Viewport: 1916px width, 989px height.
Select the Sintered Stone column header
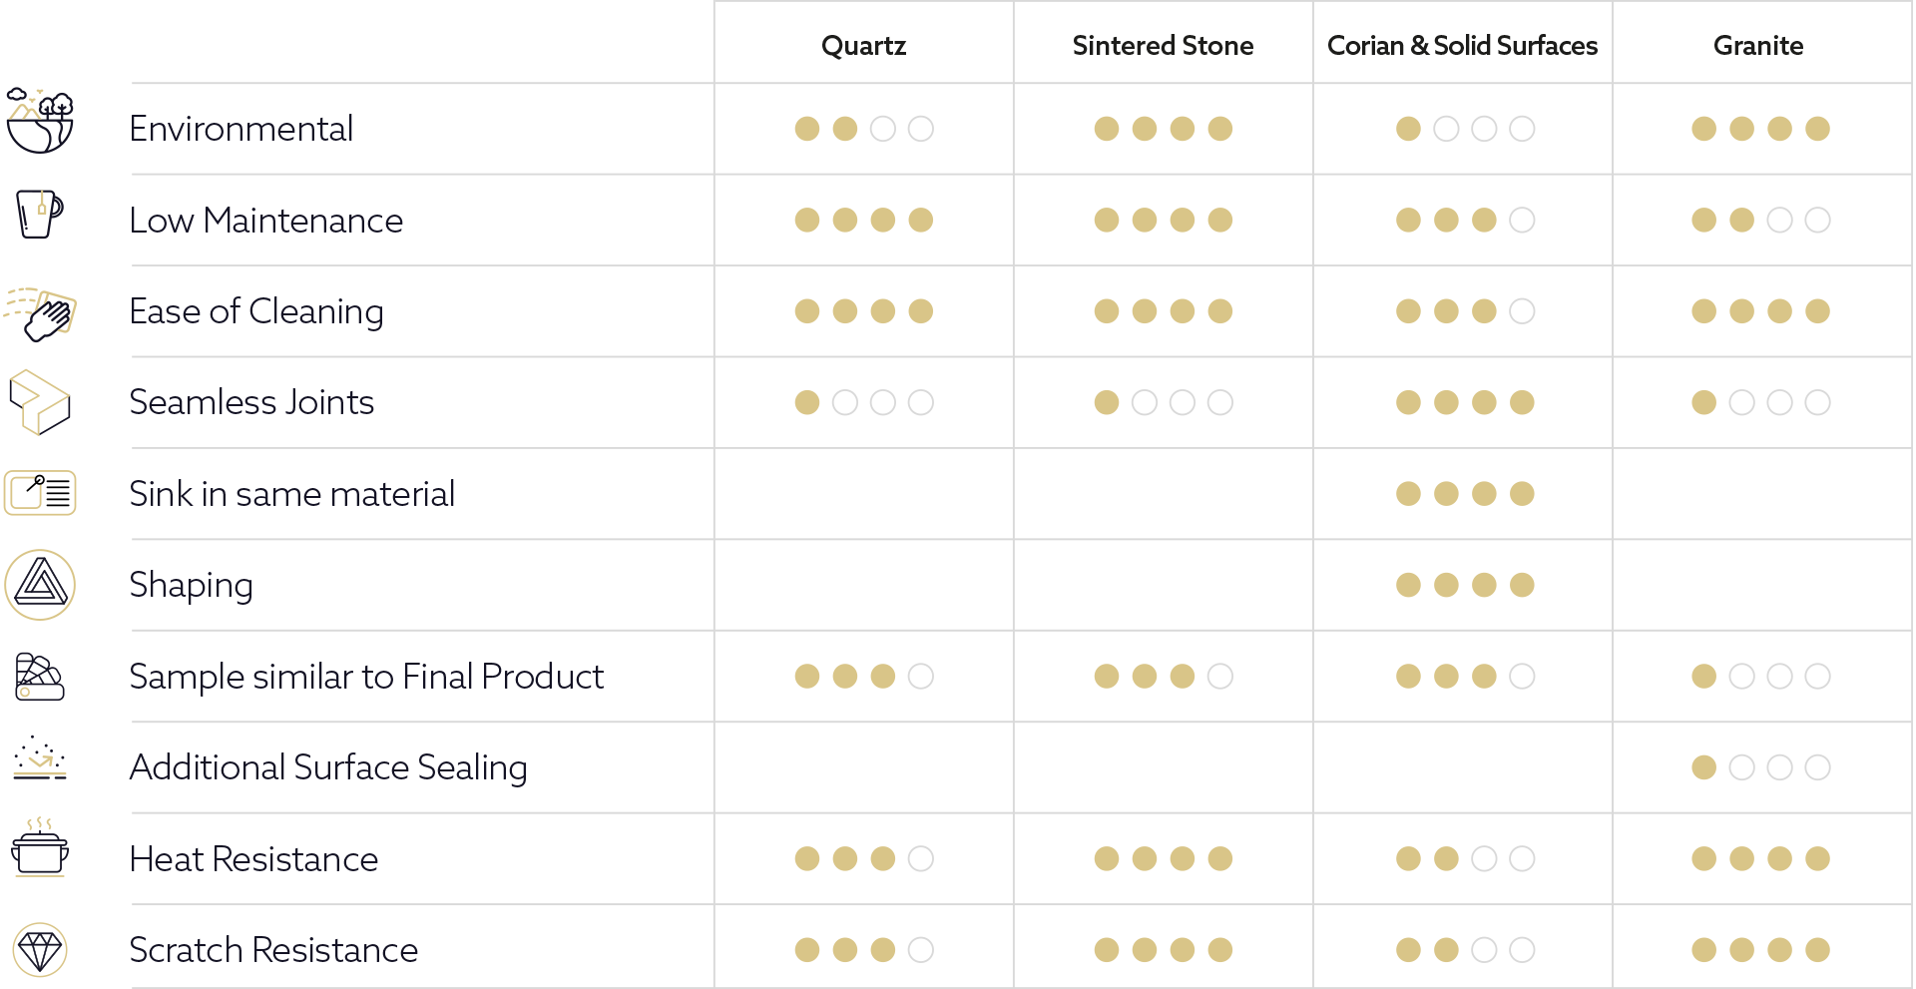click(x=1163, y=46)
